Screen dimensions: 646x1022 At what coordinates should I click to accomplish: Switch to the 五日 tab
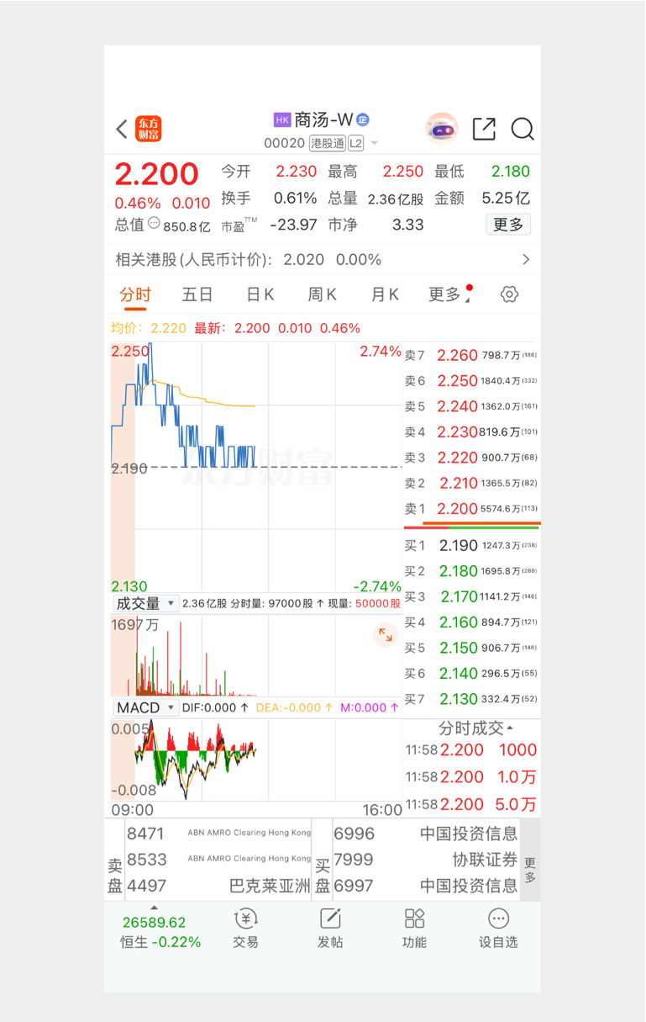point(197,294)
